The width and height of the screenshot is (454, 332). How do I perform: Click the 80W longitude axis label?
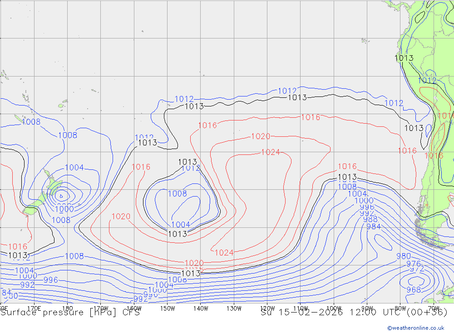click(400, 308)
